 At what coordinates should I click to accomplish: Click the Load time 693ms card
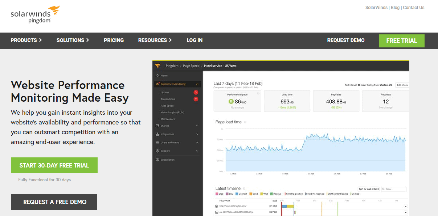287,101
